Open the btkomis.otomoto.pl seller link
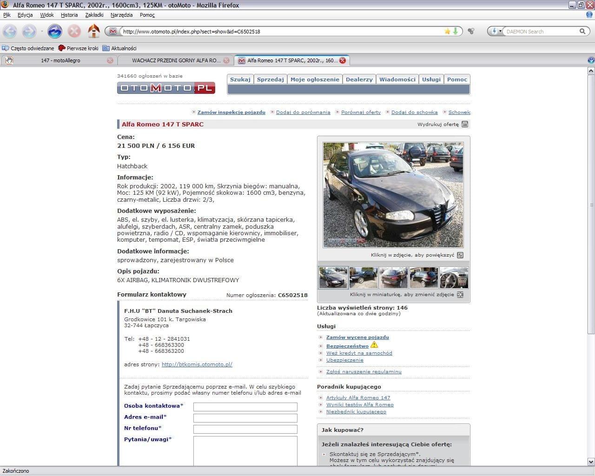Image resolution: width=595 pixels, height=476 pixels. 197,364
